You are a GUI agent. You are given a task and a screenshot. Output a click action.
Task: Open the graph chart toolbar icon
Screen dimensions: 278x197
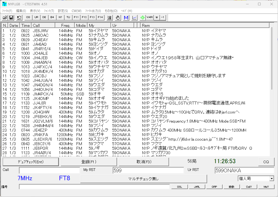tap(134, 18)
